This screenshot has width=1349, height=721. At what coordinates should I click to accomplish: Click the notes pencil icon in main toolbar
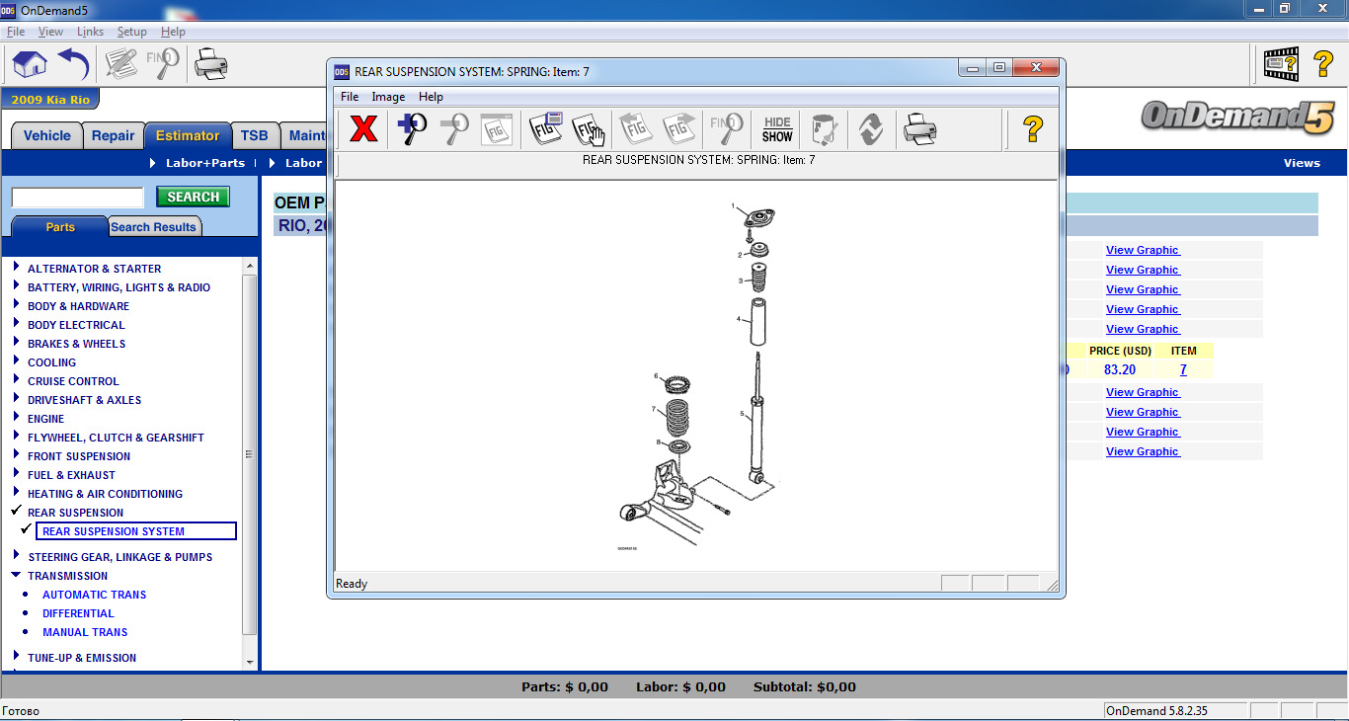pos(121,64)
